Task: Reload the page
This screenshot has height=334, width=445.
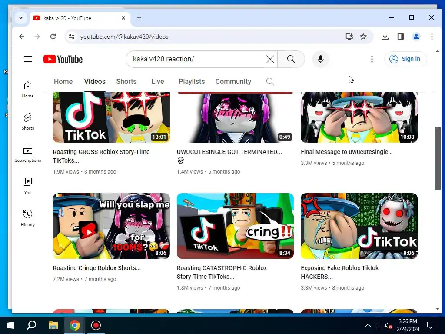Action: [x=53, y=37]
